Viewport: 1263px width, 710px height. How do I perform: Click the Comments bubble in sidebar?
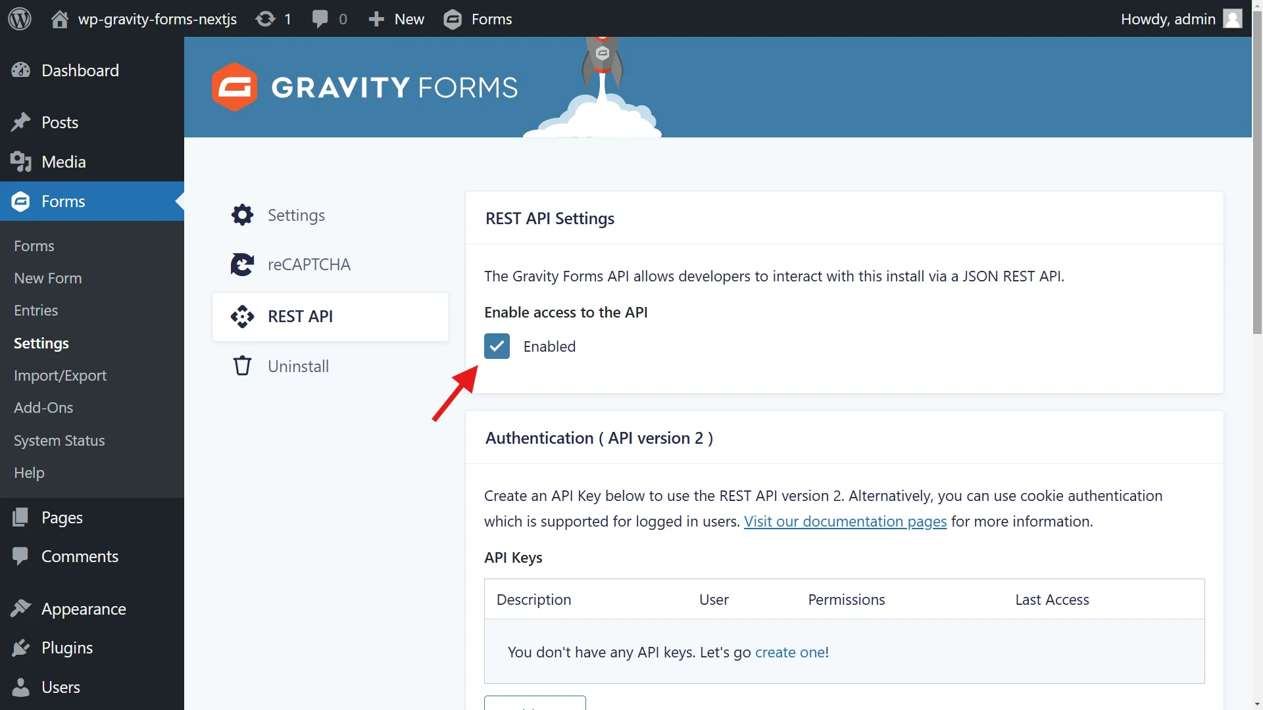click(21, 556)
